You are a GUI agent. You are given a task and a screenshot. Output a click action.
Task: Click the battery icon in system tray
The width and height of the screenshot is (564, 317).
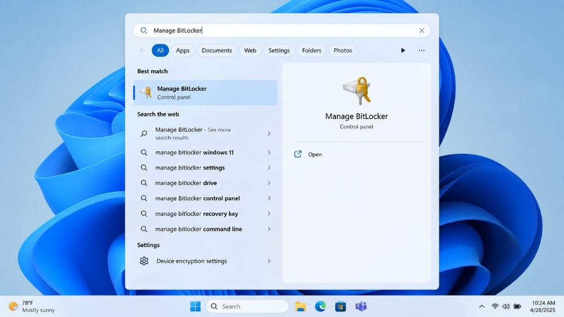click(517, 307)
